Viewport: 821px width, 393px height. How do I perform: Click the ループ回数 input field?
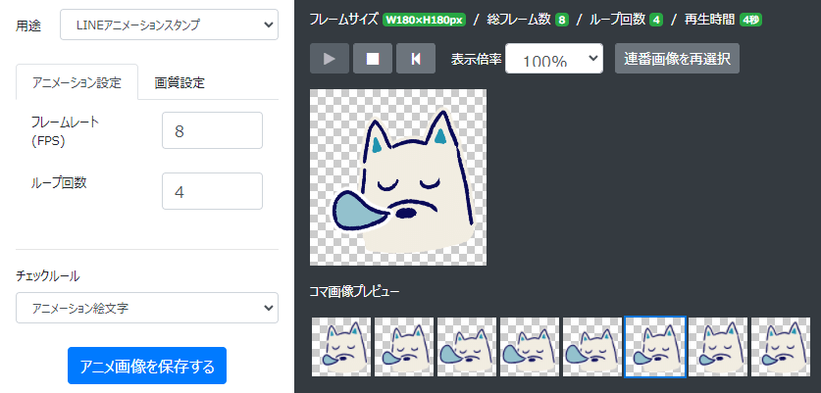(x=212, y=191)
